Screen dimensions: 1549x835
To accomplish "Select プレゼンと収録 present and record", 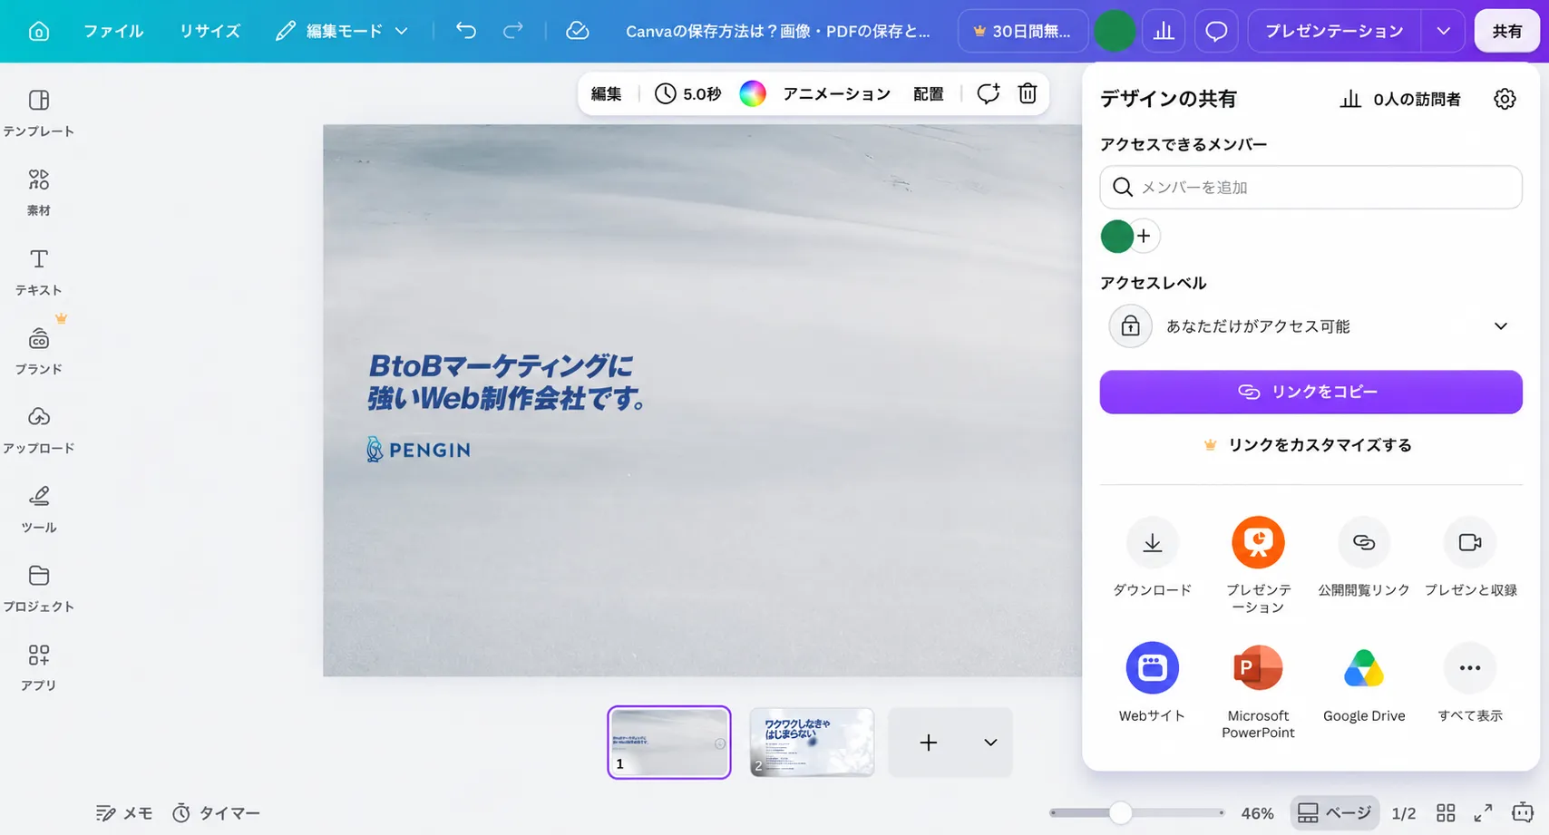I will (x=1470, y=557).
